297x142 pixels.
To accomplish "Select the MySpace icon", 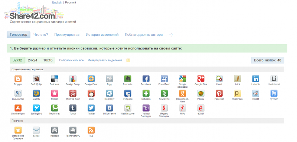I will coord(128,93).
